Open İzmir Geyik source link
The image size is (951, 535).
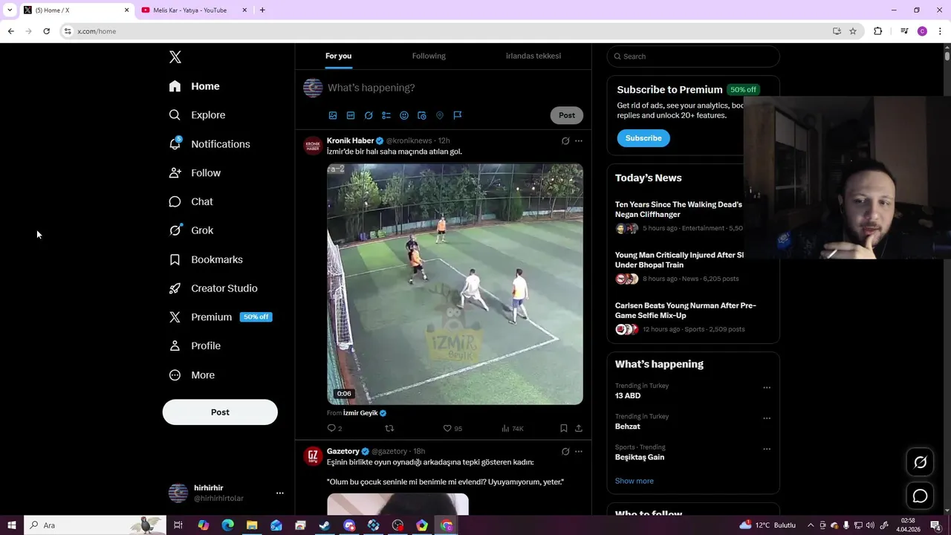(360, 413)
